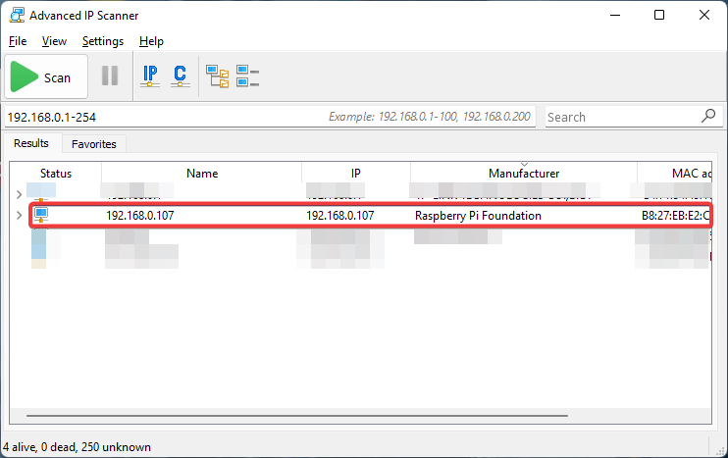Click the C class subnet icon
This screenshot has height=458, width=728.
point(181,76)
